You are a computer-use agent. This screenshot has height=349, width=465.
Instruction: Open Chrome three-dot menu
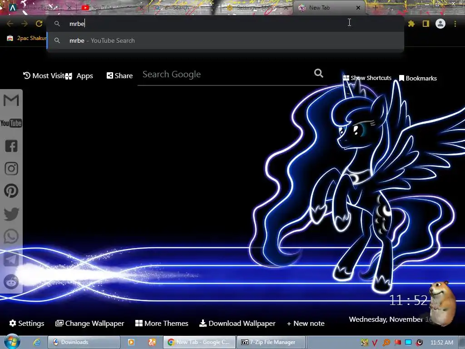point(455,24)
